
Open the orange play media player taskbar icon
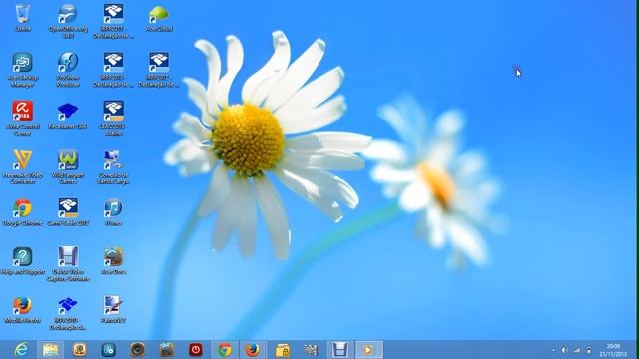368,350
